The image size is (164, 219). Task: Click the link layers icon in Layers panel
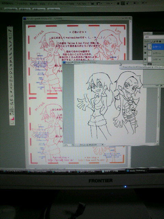coord(157,86)
